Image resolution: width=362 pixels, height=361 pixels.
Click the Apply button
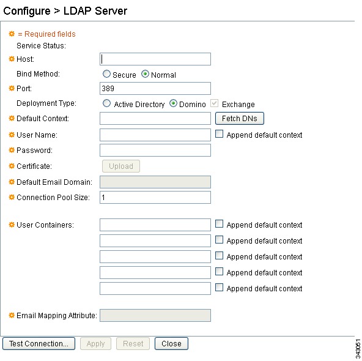point(95,343)
